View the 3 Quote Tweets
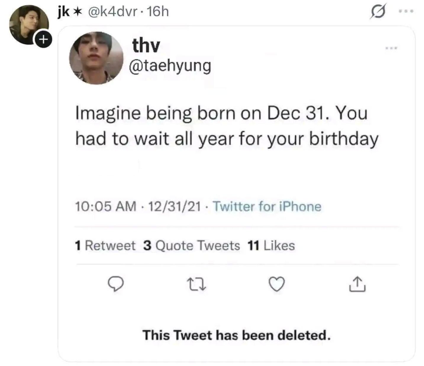 click(191, 245)
